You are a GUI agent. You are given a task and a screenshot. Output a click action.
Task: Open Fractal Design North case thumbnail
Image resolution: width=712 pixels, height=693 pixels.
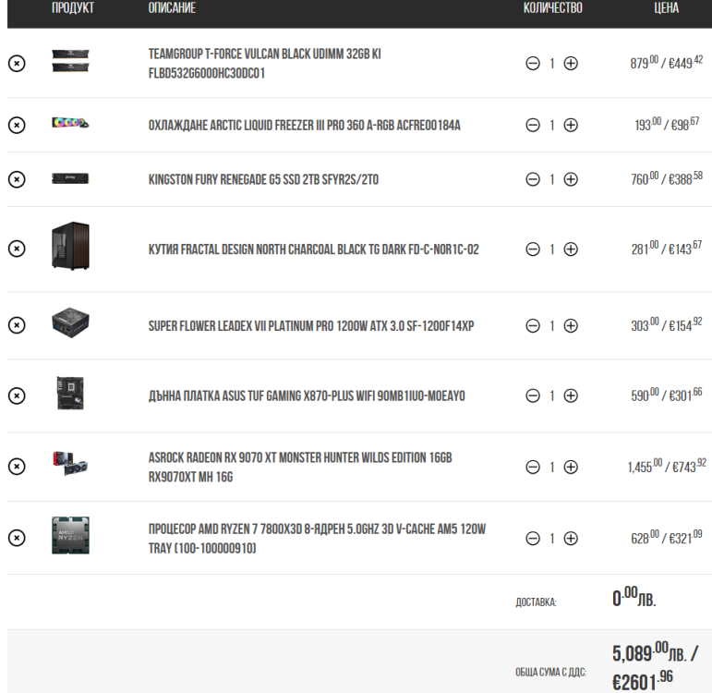coord(70,246)
